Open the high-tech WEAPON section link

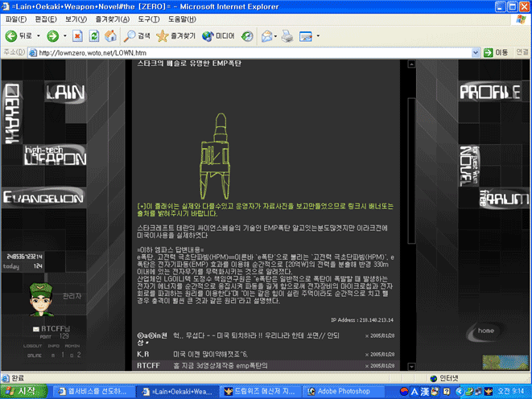click(x=53, y=157)
